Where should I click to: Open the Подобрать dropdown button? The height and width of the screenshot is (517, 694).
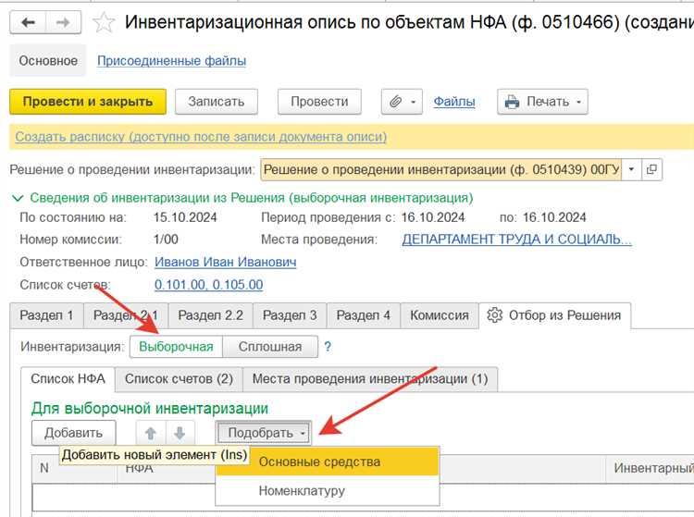click(264, 433)
